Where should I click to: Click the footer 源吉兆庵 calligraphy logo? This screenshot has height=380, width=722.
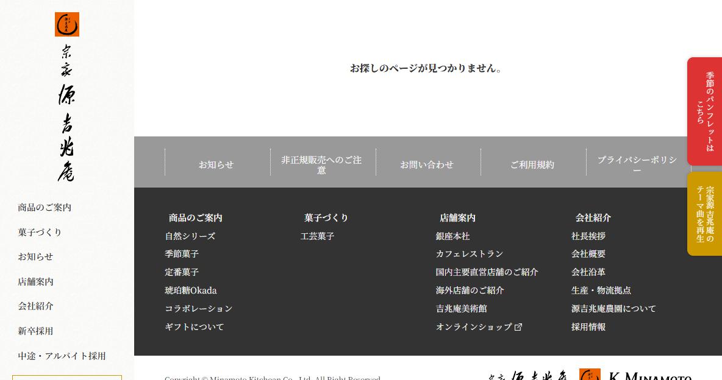click(x=527, y=375)
